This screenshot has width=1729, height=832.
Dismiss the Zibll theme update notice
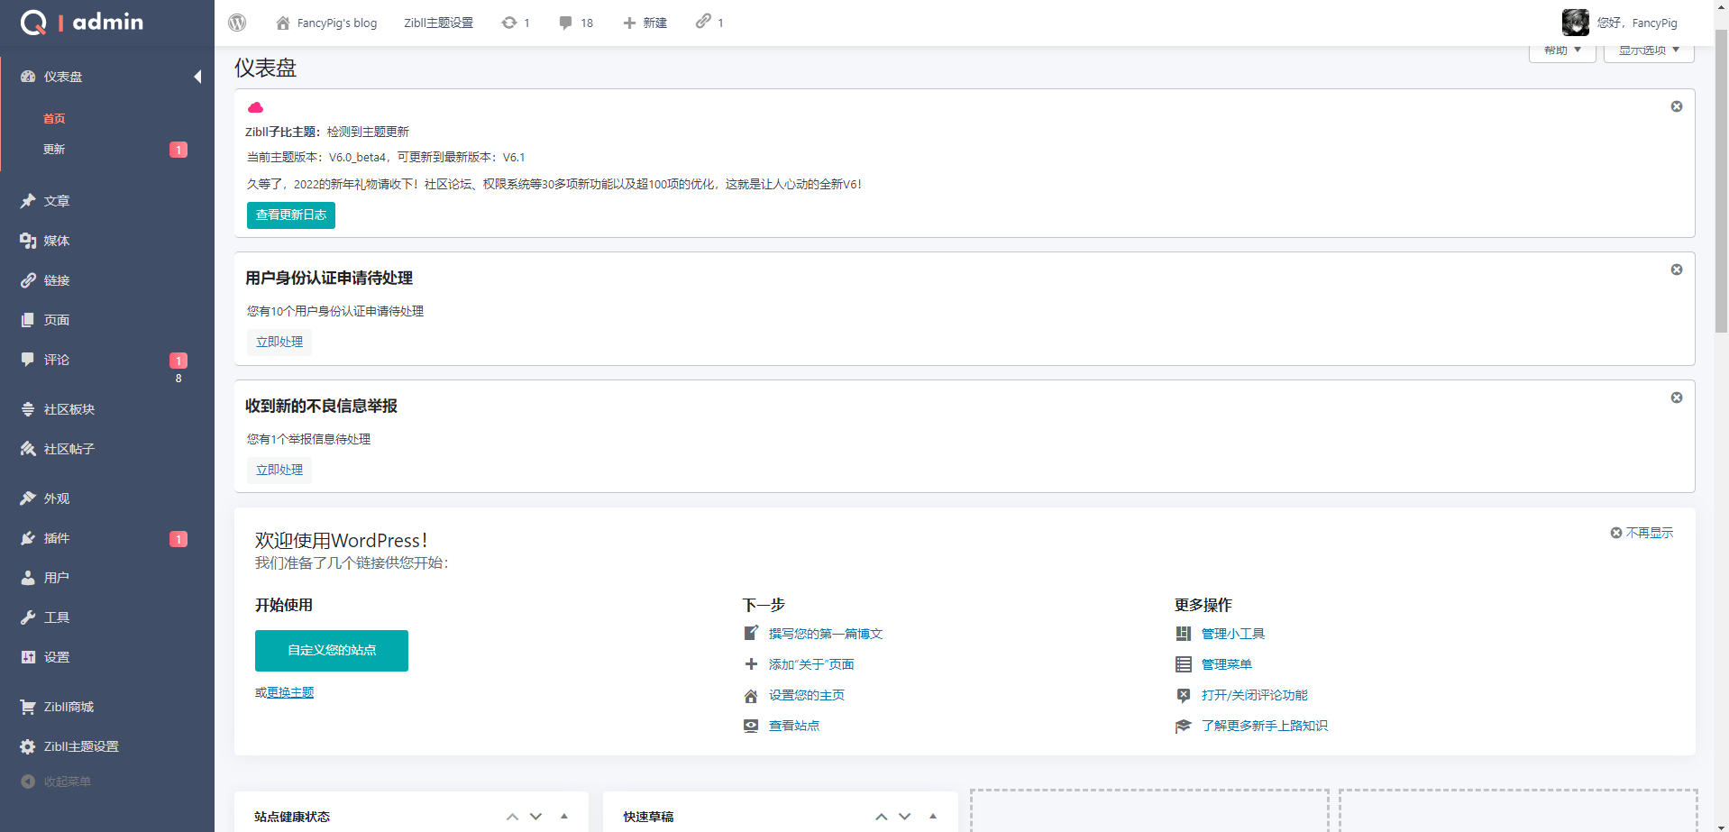coord(1677,106)
